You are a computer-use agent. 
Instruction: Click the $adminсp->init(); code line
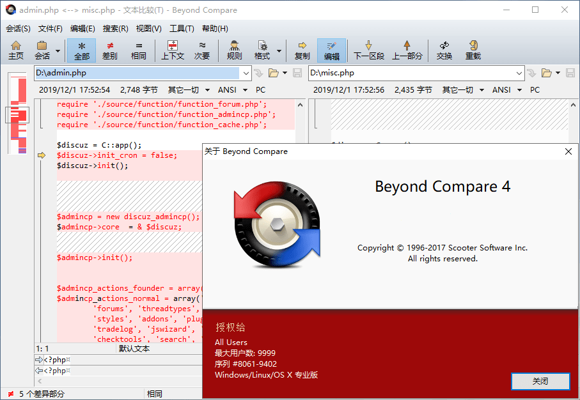pyautogui.click(x=95, y=258)
